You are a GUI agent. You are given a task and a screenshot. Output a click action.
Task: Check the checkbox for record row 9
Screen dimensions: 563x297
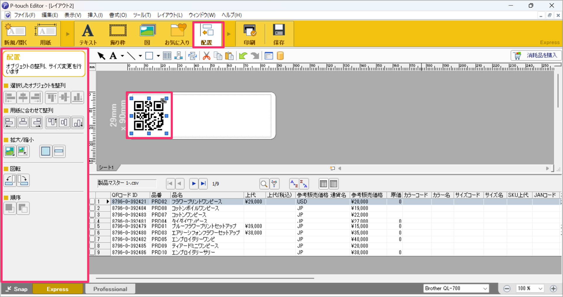(x=92, y=252)
